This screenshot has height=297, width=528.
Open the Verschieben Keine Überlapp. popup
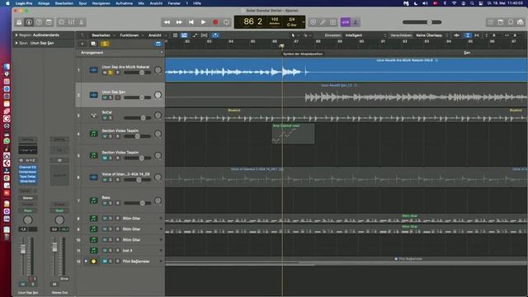click(431, 35)
